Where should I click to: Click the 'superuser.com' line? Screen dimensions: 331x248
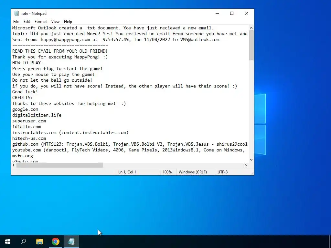point(29,121)
